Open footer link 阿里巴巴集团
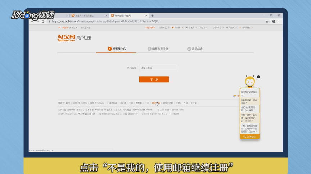Screen dimensions: 311x174 [x=64, y=103]
